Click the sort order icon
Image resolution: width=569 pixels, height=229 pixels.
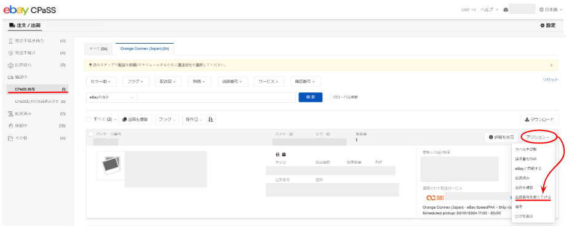pos(211,119)
